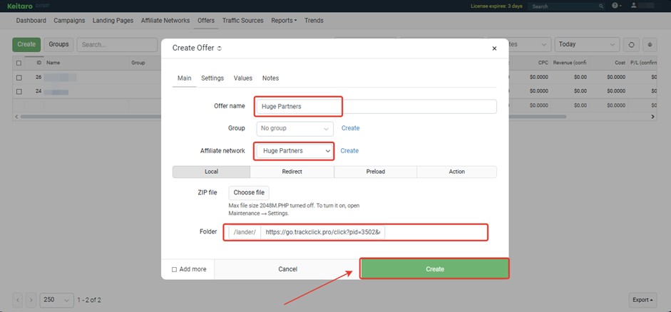Click the Groups button
The image size is (671, 312).
click(58, 44)
